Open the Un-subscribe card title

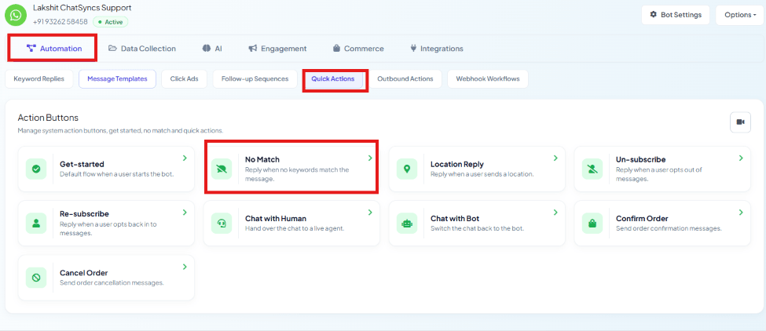click(x=641, y=159)
